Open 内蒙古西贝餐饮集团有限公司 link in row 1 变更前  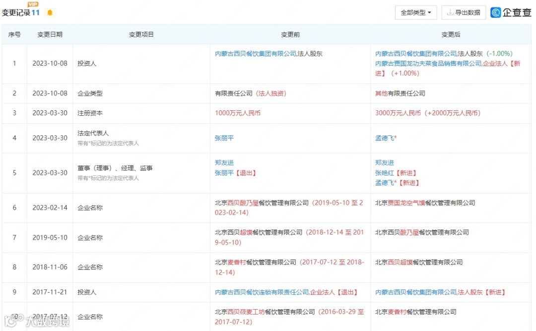256,54
